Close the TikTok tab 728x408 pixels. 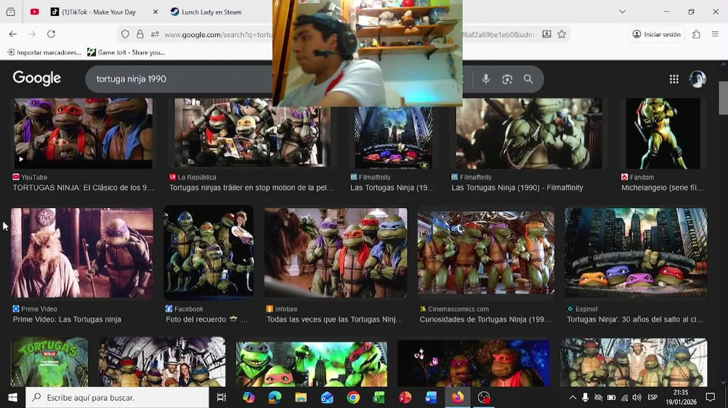[155, 12]
